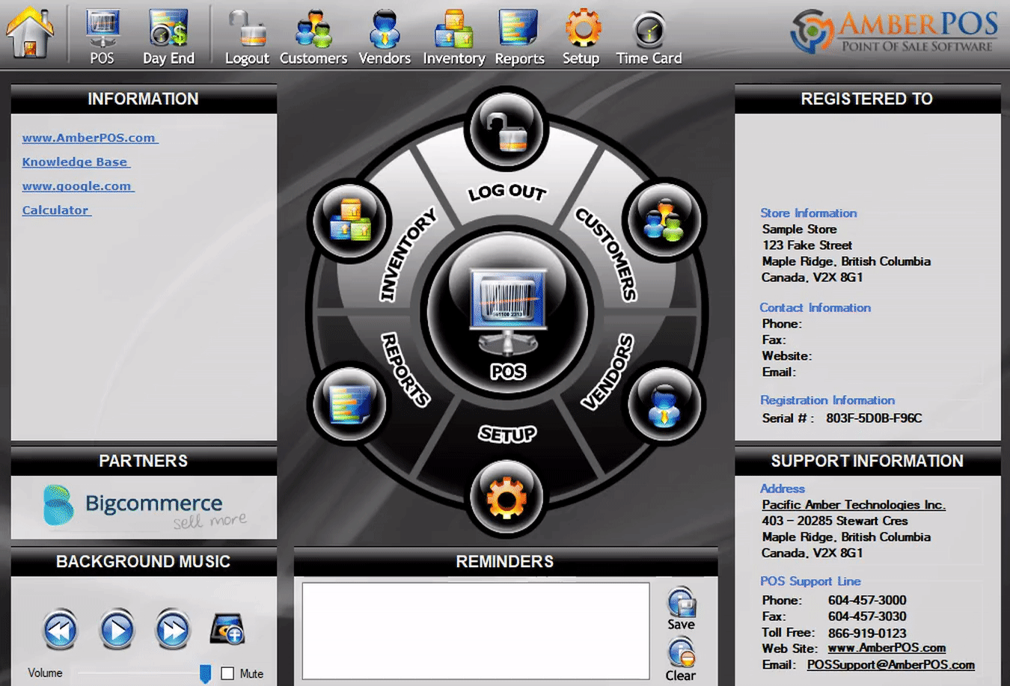This screenshot has width=1010, height=686.
Task: Click the Customers icon on the wheel
Action: coord(664,220)
